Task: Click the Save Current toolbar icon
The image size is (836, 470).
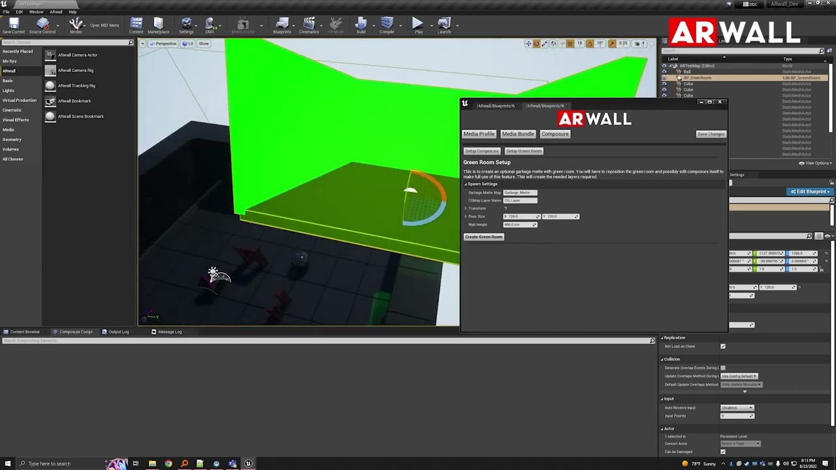Action: (14, 25)
